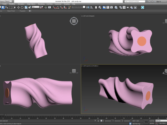167x125 pixels.
Task: Click Isolate Selection toggle icon
Action: click(x=95, y=121)
